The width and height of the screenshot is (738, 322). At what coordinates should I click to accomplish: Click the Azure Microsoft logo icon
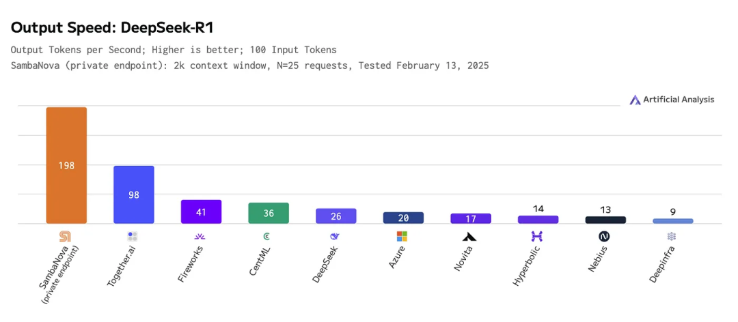click(x=402, y=237)
